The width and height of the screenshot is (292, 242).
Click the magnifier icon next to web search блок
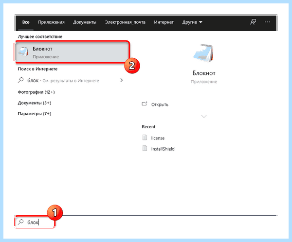20,80
